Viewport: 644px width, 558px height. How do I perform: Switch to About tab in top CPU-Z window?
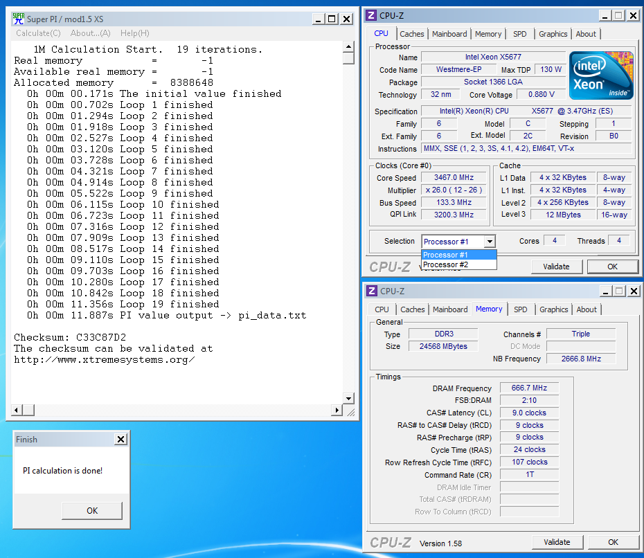point(586,34)
